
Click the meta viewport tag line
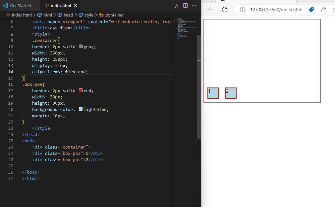pyautogui.click(x=103, y=22)
